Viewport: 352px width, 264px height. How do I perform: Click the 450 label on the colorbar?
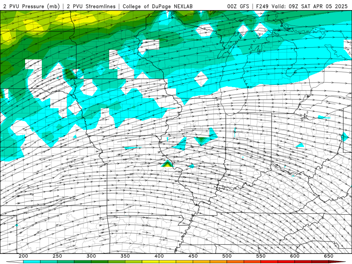193,256
